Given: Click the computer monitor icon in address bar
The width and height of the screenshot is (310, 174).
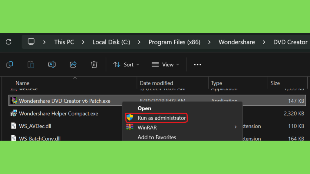Looking at the screenshot, I should coord(31,42).
